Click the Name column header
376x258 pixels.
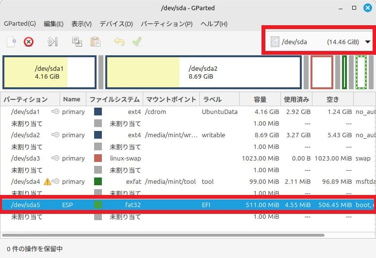click(x=73, y=99)
